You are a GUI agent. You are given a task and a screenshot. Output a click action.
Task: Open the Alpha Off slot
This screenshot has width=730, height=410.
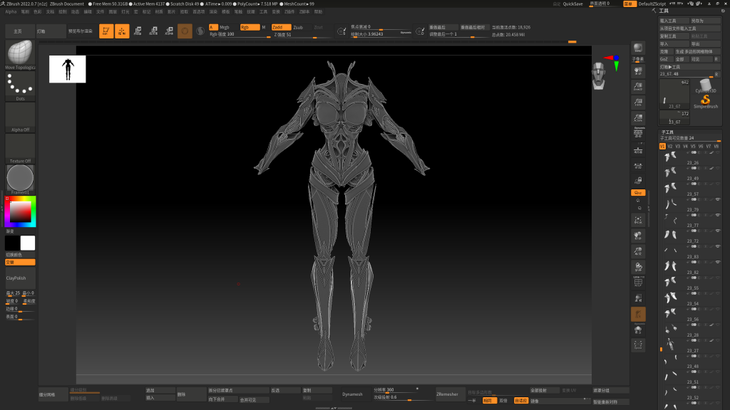pos(20,116)
